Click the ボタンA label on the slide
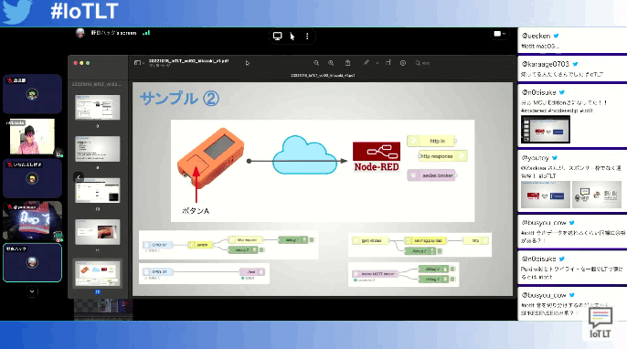The height and width of the screenshot is (349, 627). (x=196, y=211)
